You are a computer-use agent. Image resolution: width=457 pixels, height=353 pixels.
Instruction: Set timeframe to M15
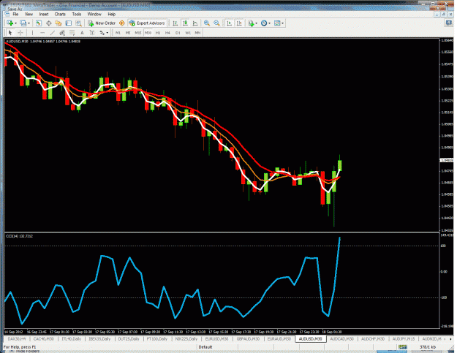click(x=138, y=33)
